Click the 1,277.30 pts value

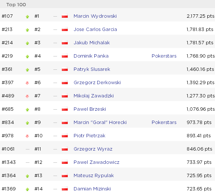201,96
